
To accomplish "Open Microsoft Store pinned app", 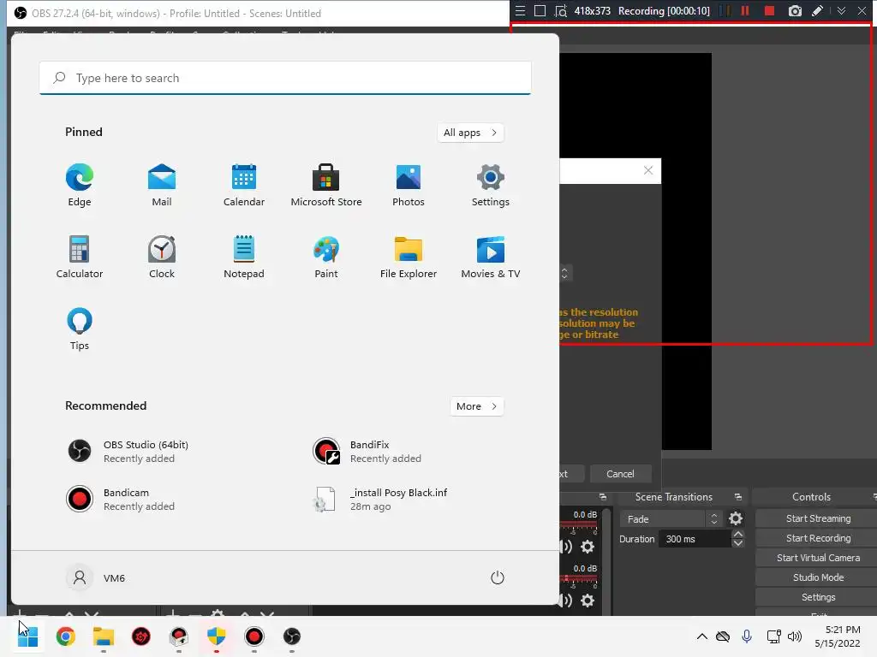I will click(326, 186).
